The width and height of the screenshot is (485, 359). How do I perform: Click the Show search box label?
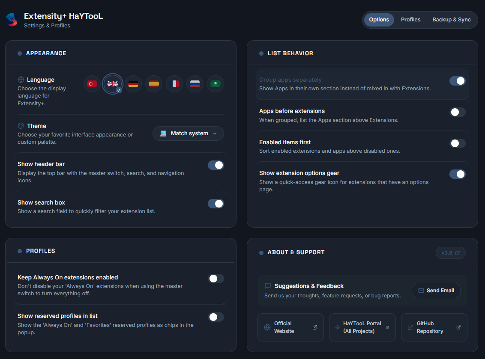click(41, 203)
